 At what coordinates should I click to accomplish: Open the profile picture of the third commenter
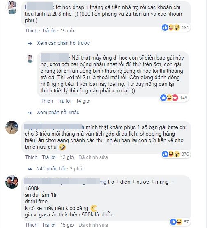pos(12,127)
